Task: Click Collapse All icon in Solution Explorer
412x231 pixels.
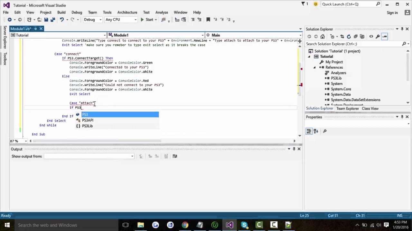Action: (x=356, y=37)
